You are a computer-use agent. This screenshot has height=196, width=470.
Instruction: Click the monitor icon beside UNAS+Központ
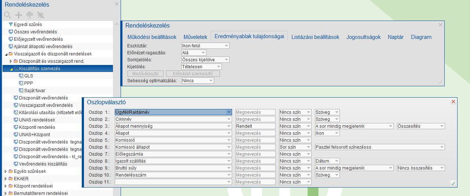pos(16,135)
